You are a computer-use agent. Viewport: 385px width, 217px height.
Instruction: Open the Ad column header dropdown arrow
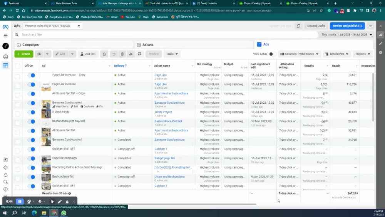[109, 66]
